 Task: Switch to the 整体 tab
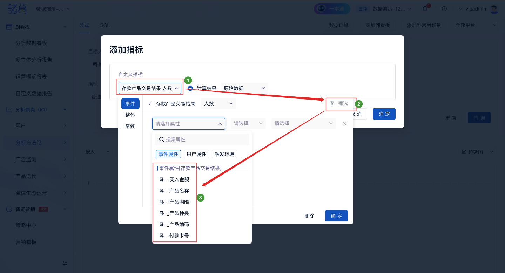pos(130,115)
